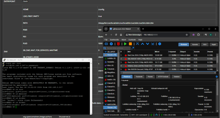
Task: Select Összes (10) under KATEGÓRIÁK
Action: click(110, 108)
